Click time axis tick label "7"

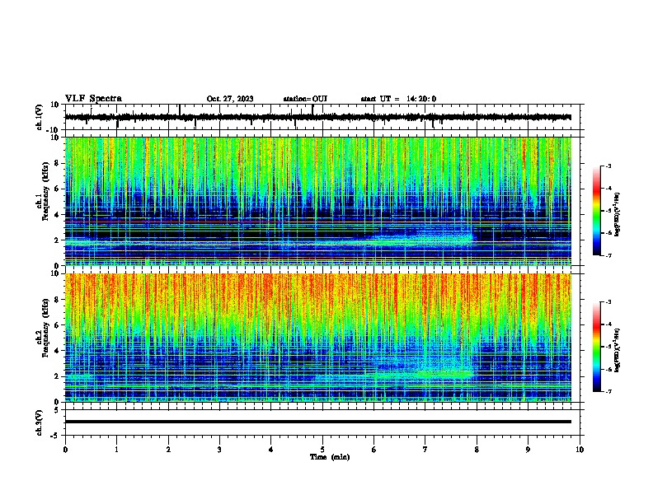pyautogui.click(x=425, y=450)
